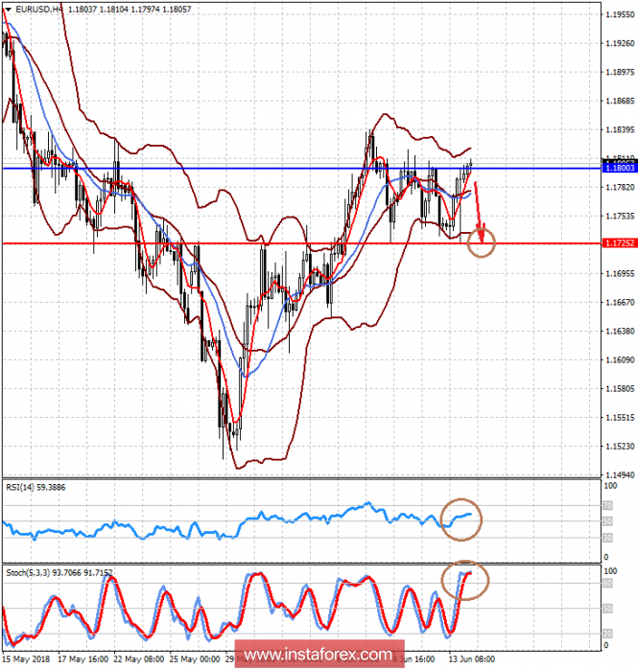Click the 17 May 16:00 time label

click(x=83, y=659)
